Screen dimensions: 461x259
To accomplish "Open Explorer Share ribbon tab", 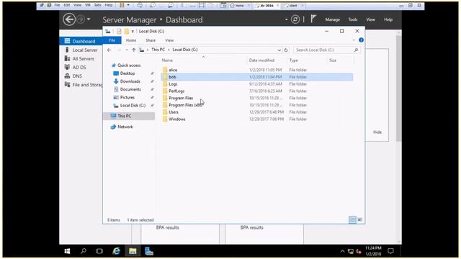I will click(151, 40).
